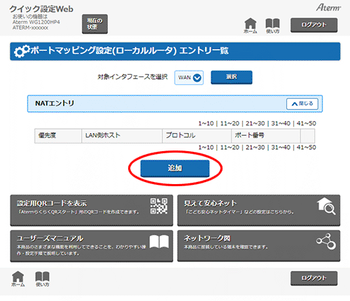Open the bottom 使い方 book icon

coord(42,279)
